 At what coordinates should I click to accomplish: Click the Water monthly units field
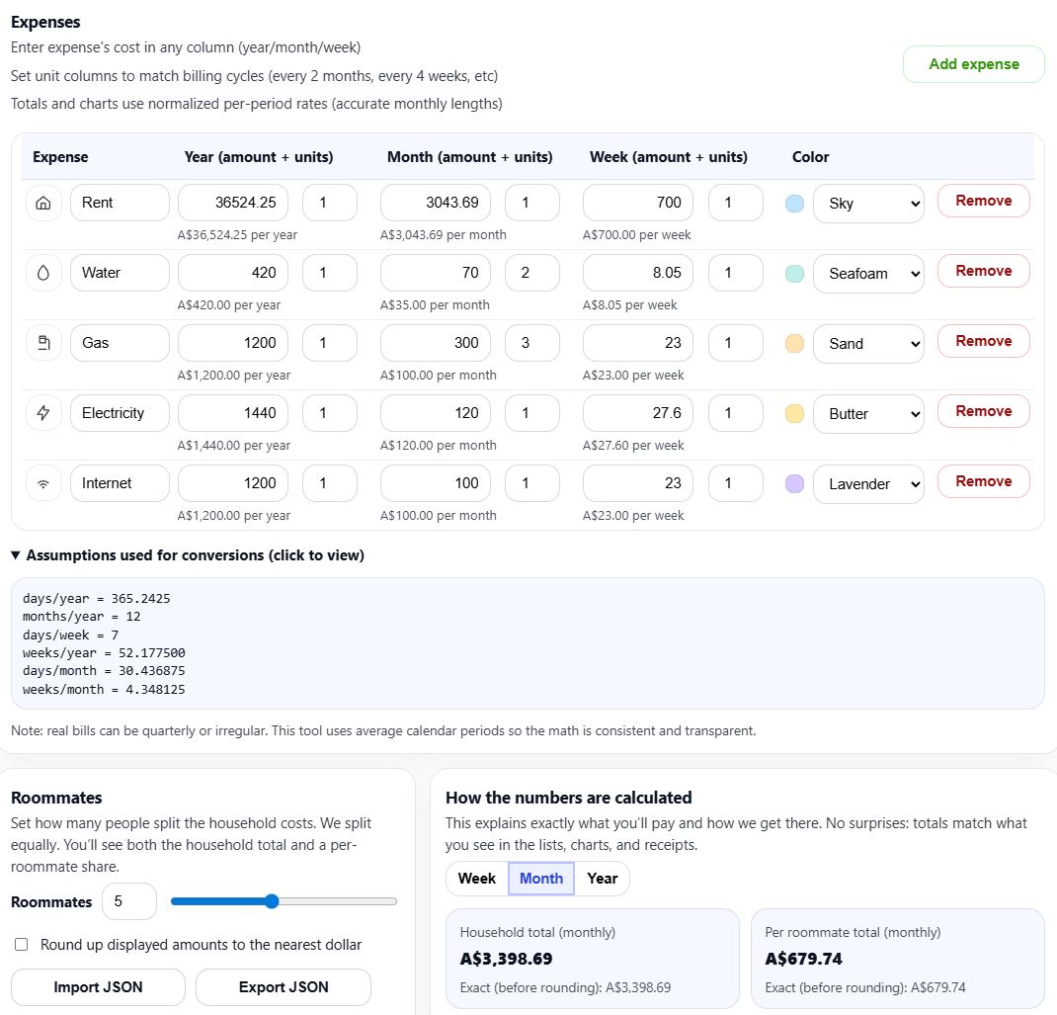tap(531, 273)
